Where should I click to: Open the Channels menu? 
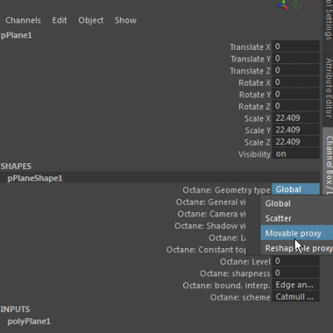coord(23,20)
